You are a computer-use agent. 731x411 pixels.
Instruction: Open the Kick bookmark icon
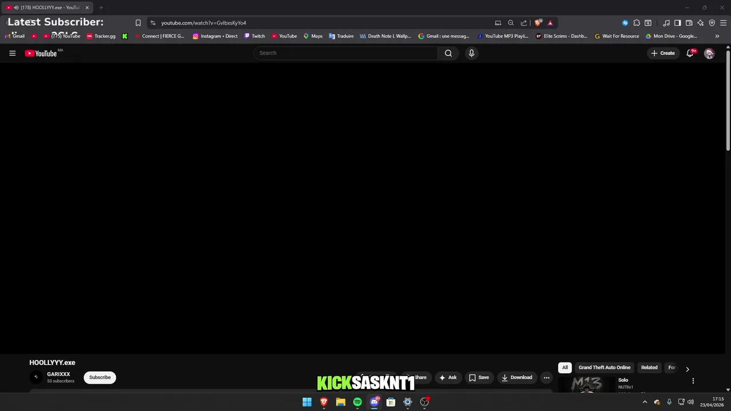[x=124, y=36]
